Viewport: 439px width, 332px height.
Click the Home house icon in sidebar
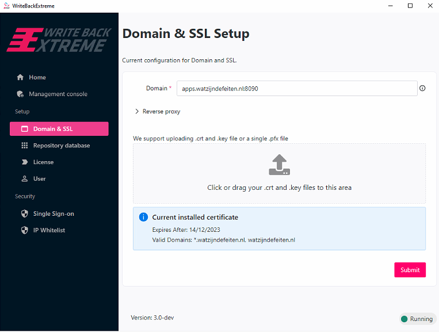click(21, 78)
